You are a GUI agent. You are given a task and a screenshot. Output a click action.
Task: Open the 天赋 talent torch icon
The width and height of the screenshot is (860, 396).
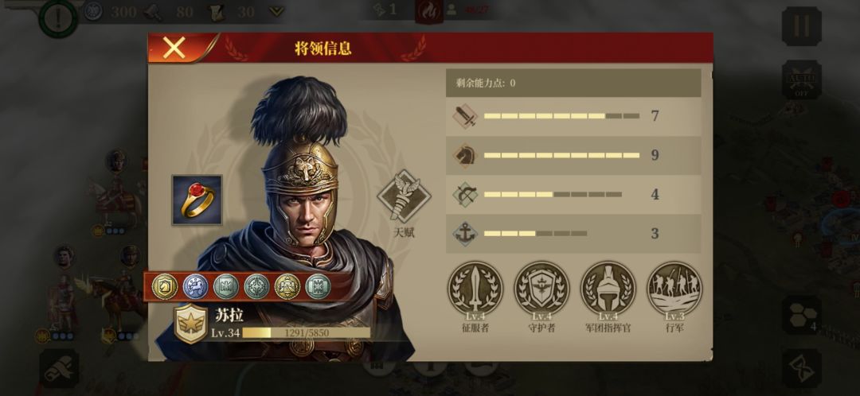coord(405,196)
